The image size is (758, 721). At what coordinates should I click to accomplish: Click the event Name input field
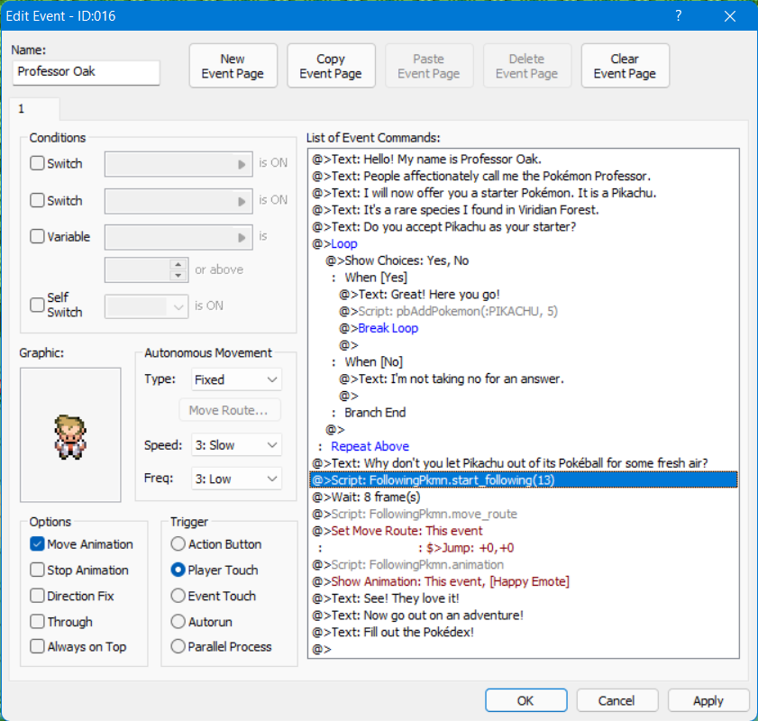pos(87,71)
